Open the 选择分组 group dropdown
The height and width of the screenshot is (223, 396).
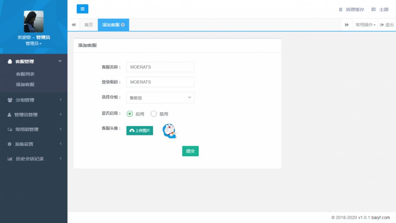point(160,97)
